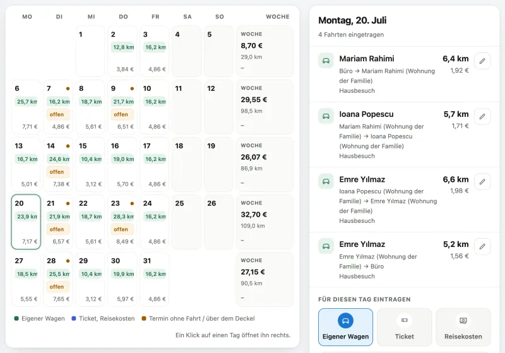This screenshot has height=353, width=505.
Task: Open the selected day 20
Action: tap(26, 222)
